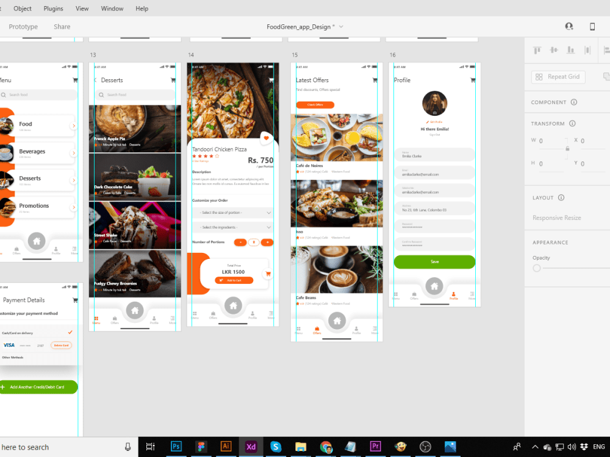Screen dimensions: 610x457
Task: Click the plus portions button
Action: coord(267,242)
